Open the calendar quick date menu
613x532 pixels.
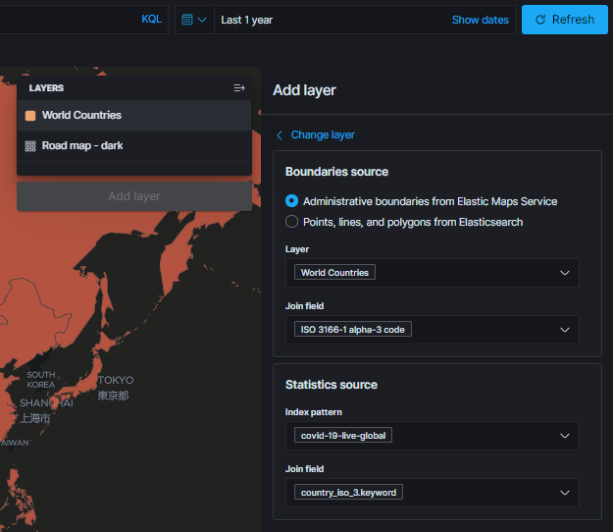tap(194, 20)
